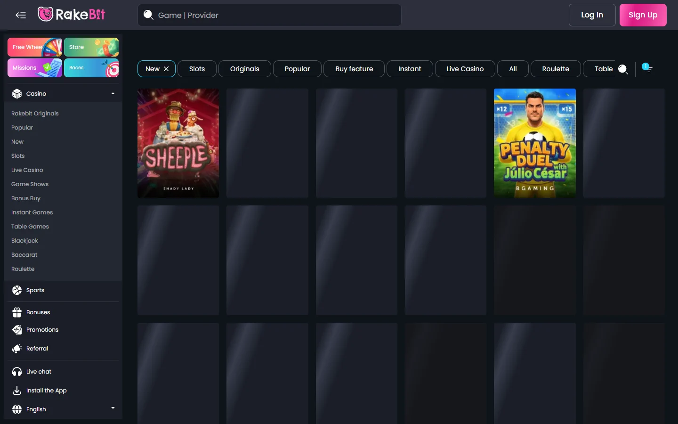This screenshot has height=424, width=678.
Task: Open the Races promo tile
Action: [91, 68]
